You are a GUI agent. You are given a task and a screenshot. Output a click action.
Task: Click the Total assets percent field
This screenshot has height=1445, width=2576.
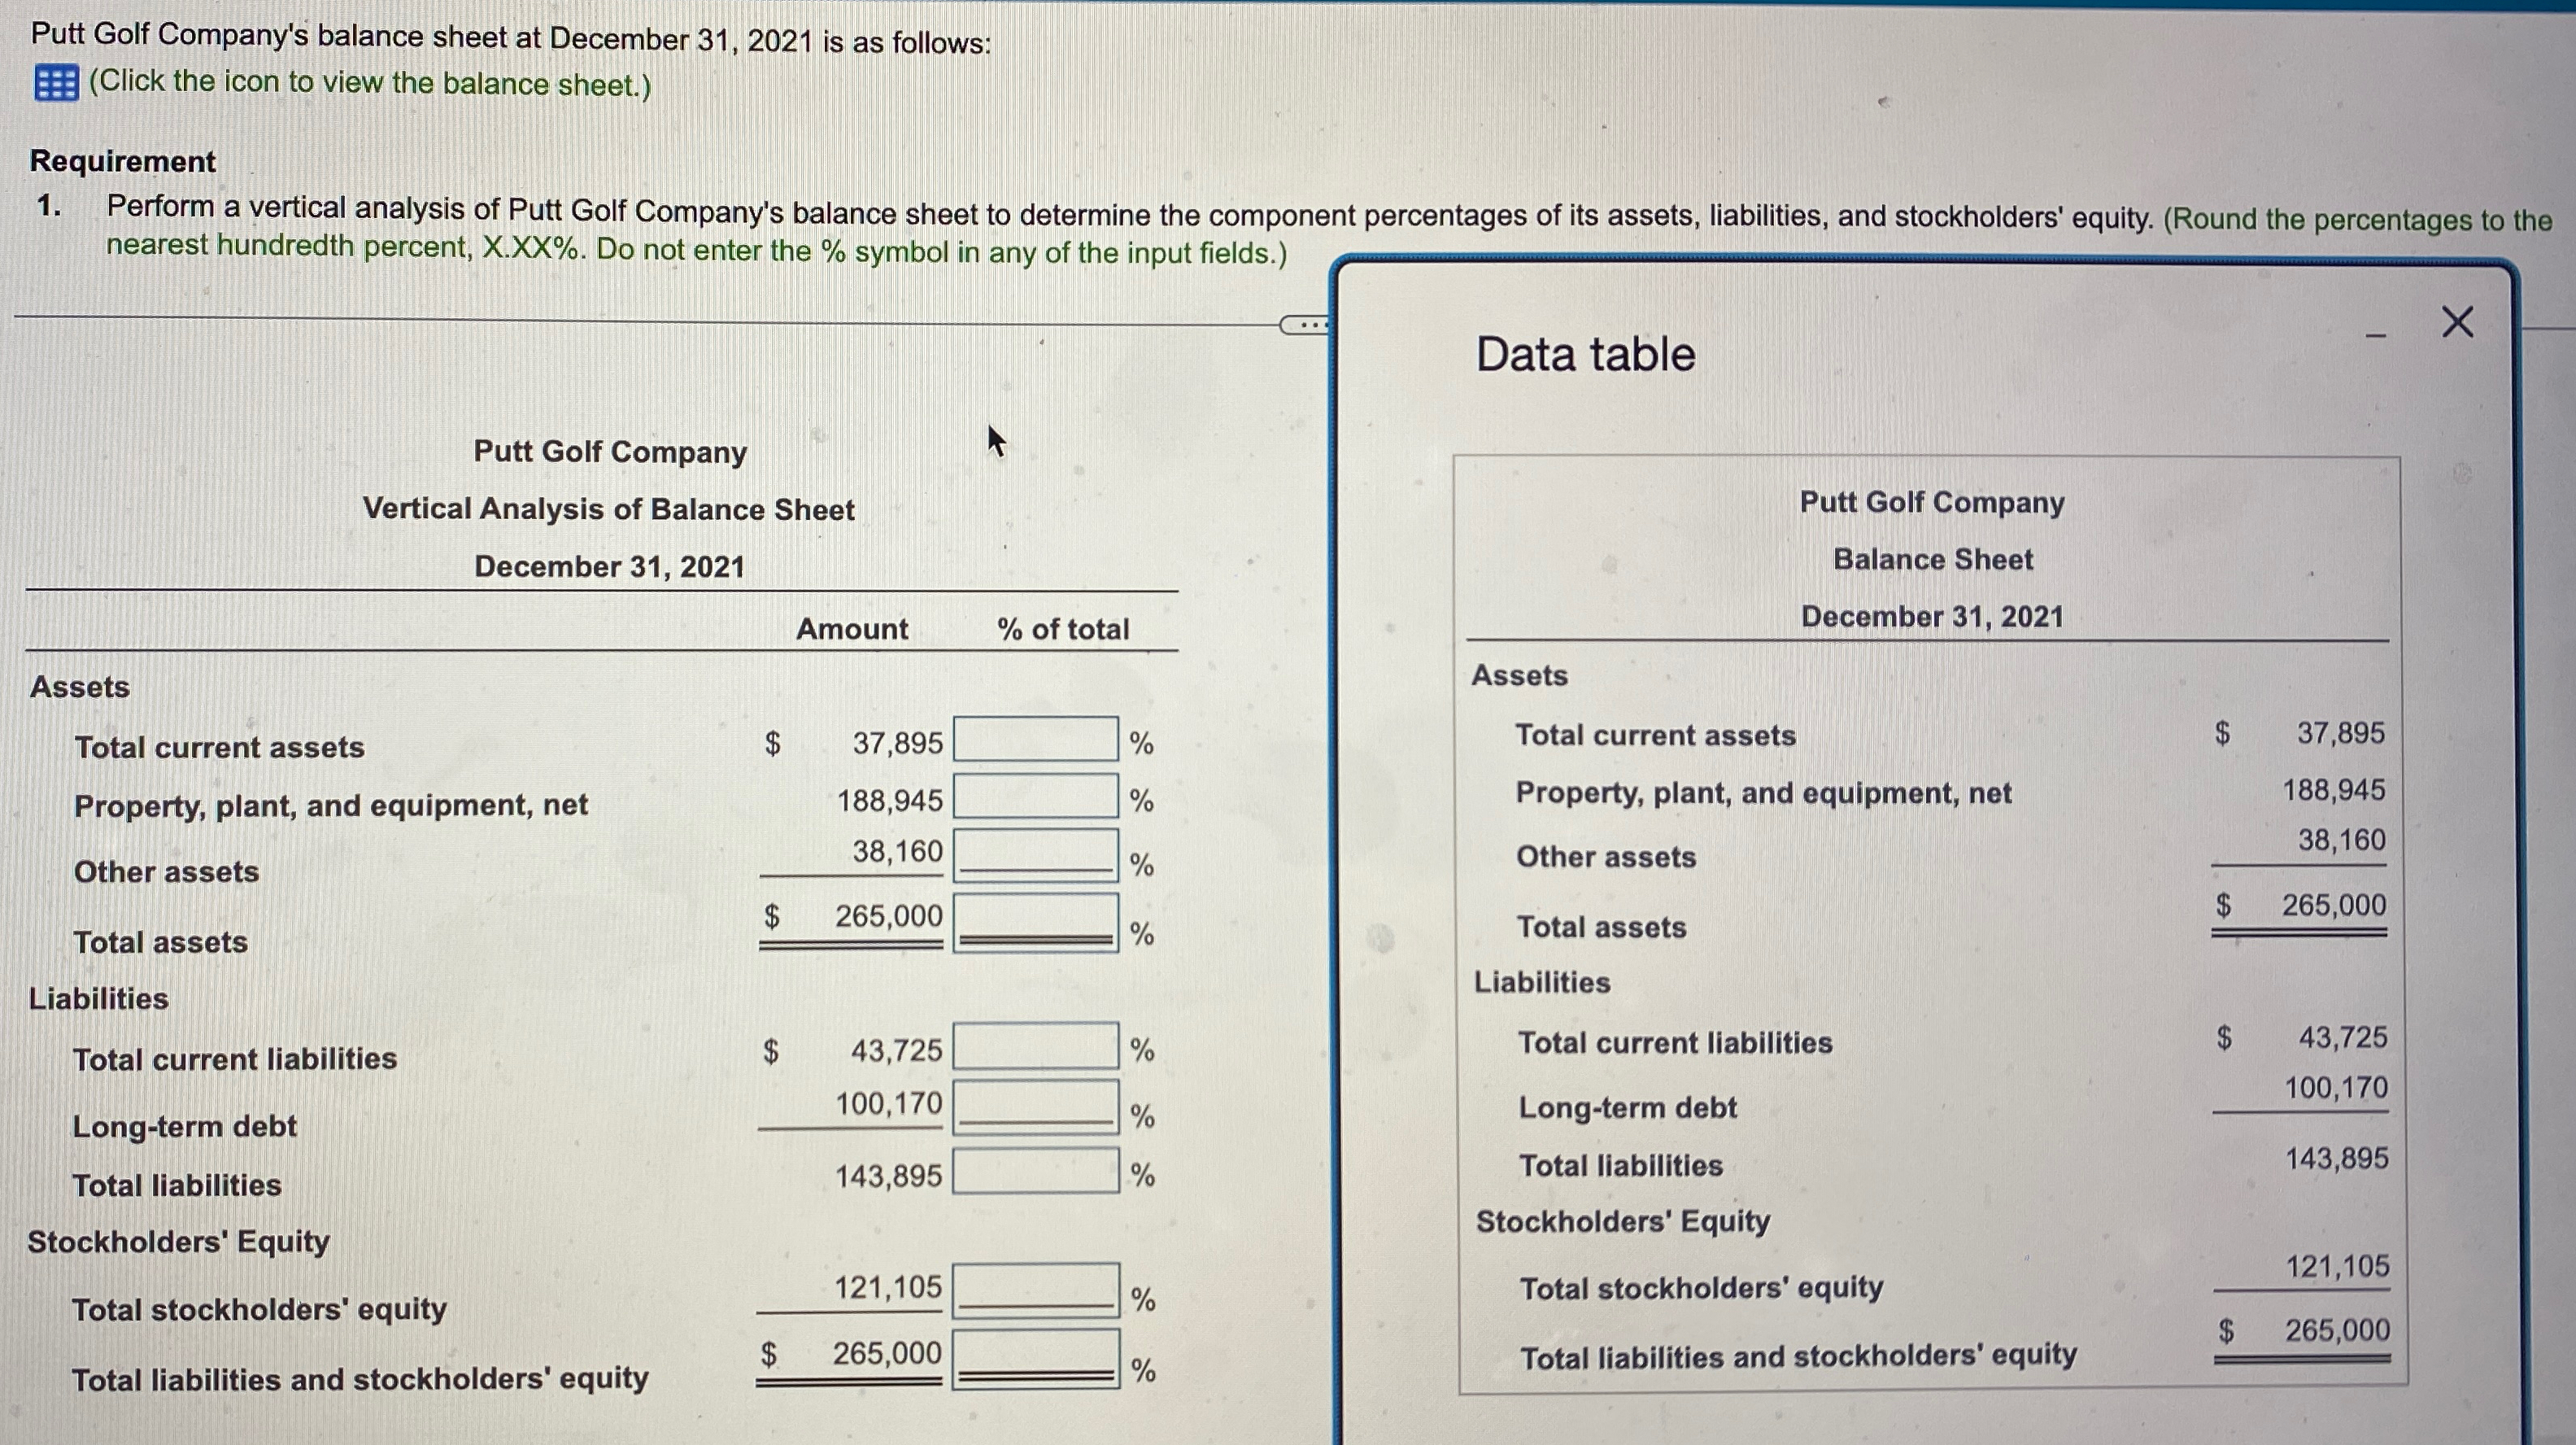1035,922
